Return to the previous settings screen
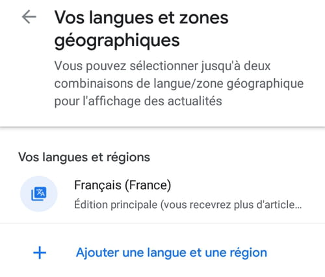 (29, 17)
